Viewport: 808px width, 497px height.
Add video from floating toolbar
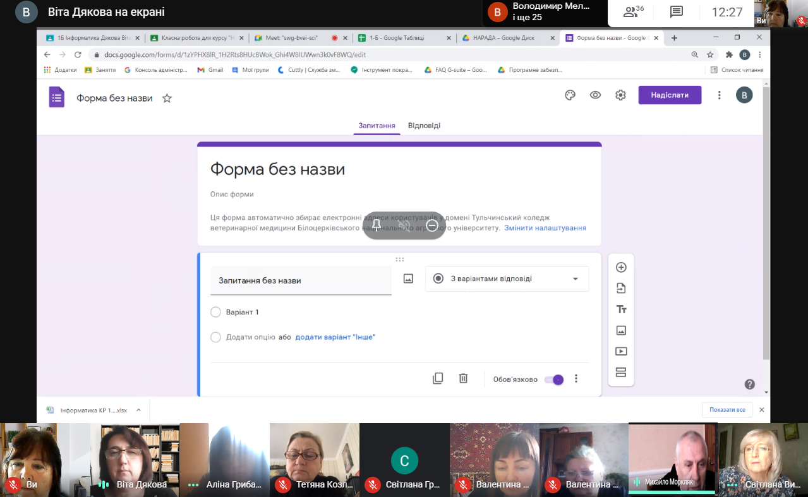pyautogui.click(x=621, y=351)
